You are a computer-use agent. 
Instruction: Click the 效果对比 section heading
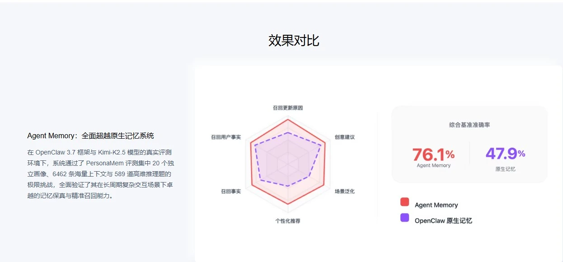294,40
